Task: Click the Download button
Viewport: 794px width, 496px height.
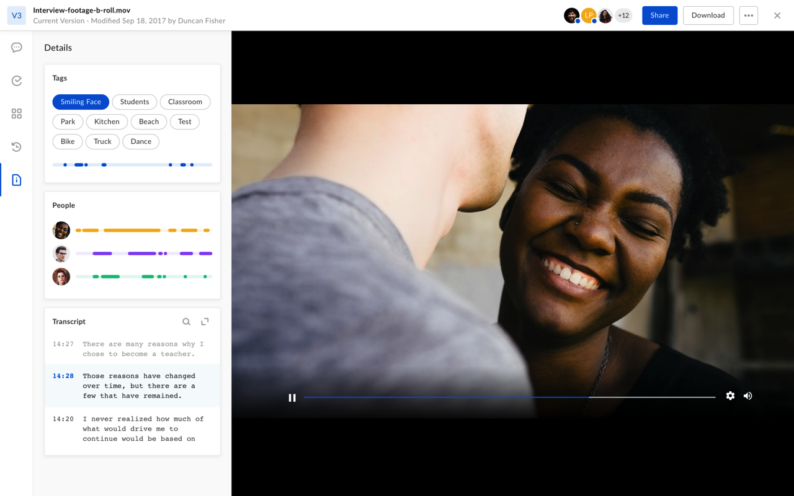Action: (708, 15)
